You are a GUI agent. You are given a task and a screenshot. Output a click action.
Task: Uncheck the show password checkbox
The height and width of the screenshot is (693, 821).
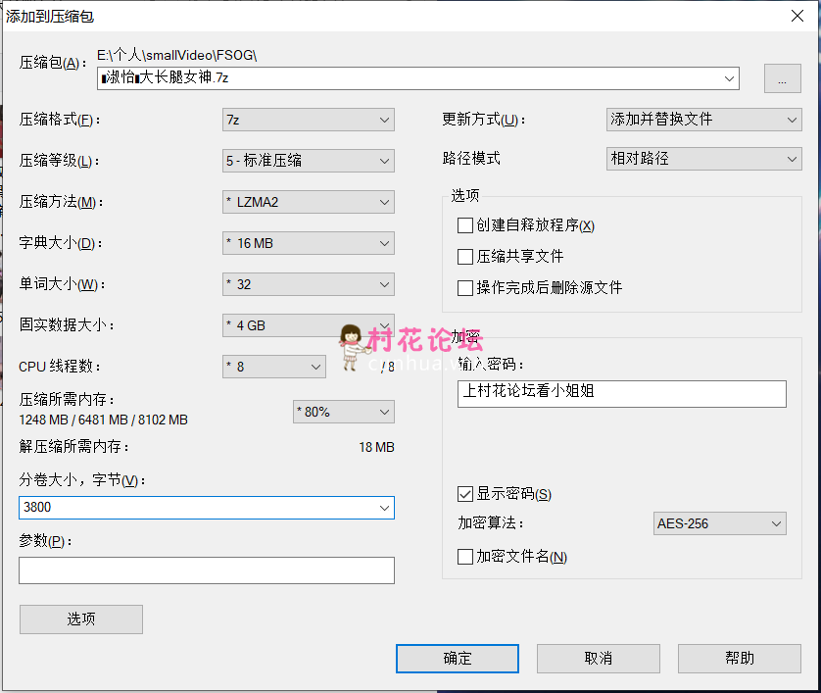pyautogui.click(x=465, y=494)
